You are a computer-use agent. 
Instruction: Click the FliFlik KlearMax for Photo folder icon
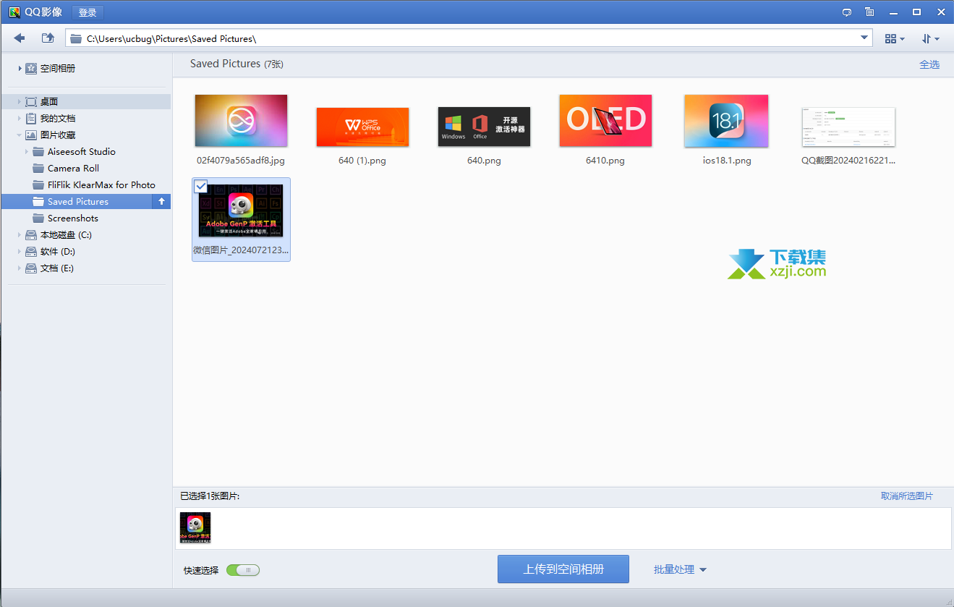coord(38,185)
